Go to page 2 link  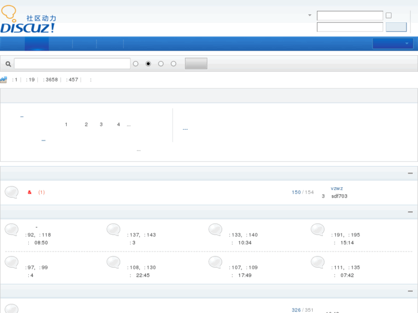click(86, 125)
